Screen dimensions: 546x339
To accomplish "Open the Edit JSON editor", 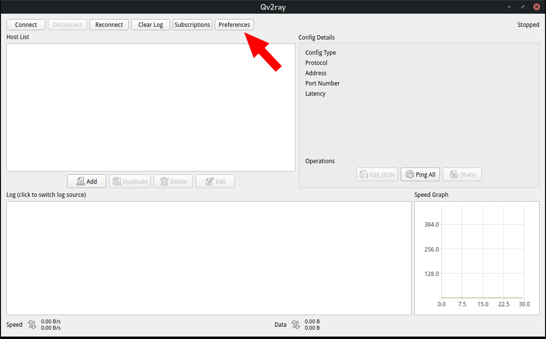I will (377, 174).
